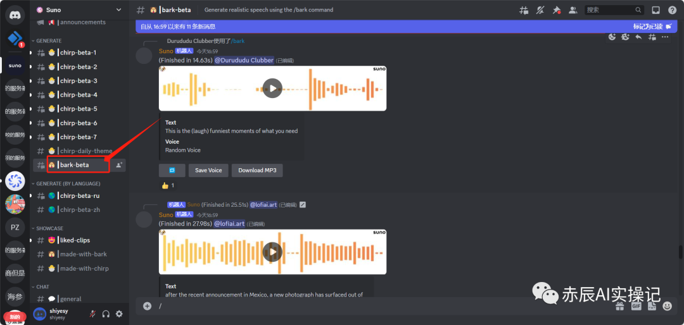The image size is (684, 325).
Task: Open user settings gear icon
Action: tap(119, 314)
